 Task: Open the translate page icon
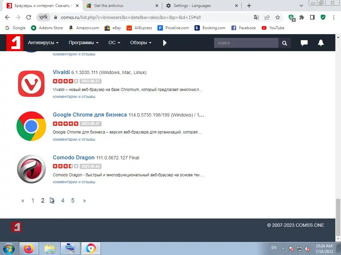(x=256, y=17)
